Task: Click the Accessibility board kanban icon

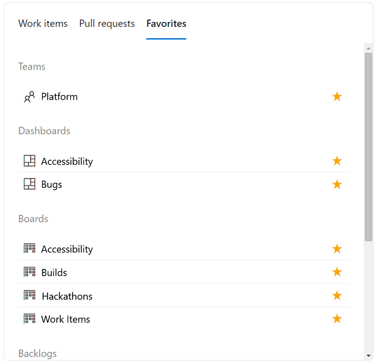Action: [x=29, y=249]
